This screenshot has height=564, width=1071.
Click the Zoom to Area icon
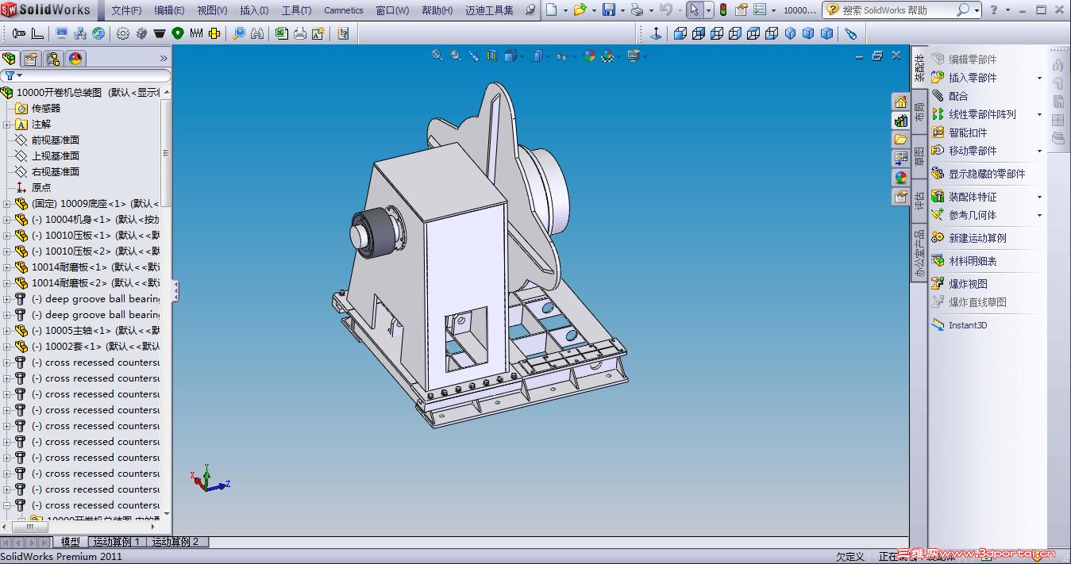tap(456, 56)
